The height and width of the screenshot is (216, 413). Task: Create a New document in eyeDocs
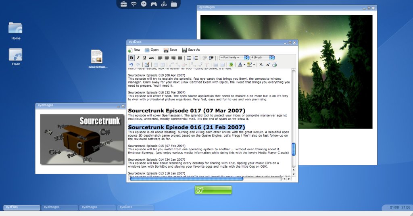click(x=134, y=50)
